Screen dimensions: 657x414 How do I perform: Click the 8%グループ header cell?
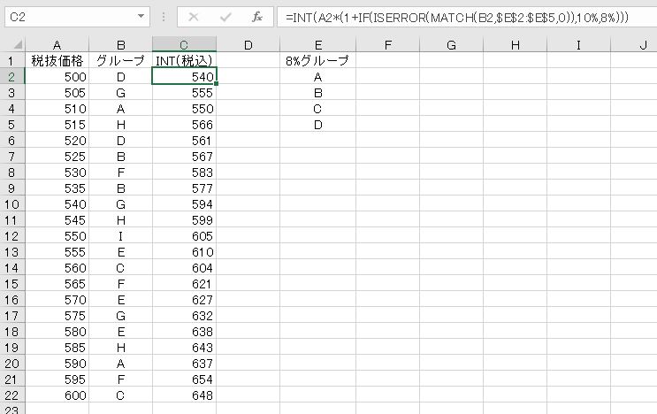click(318, 61)
